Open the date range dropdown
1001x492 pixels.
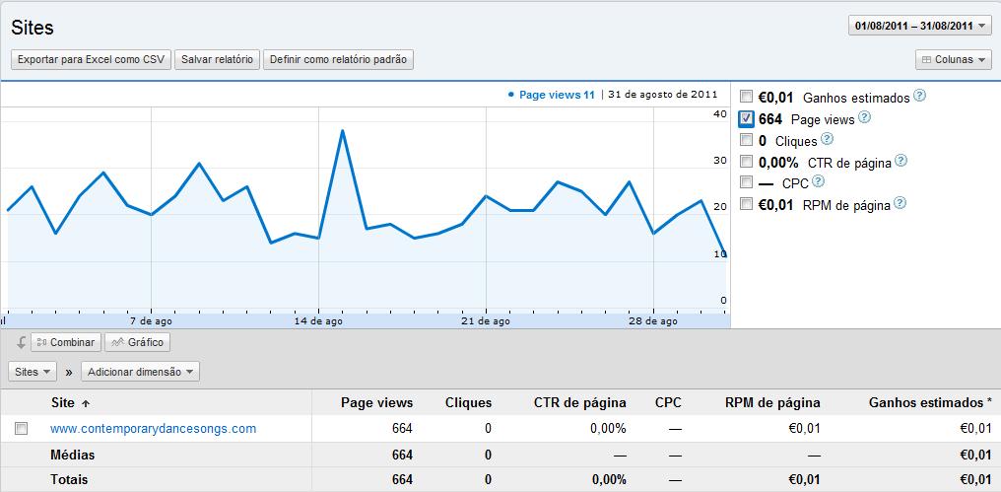pos(920,26)
